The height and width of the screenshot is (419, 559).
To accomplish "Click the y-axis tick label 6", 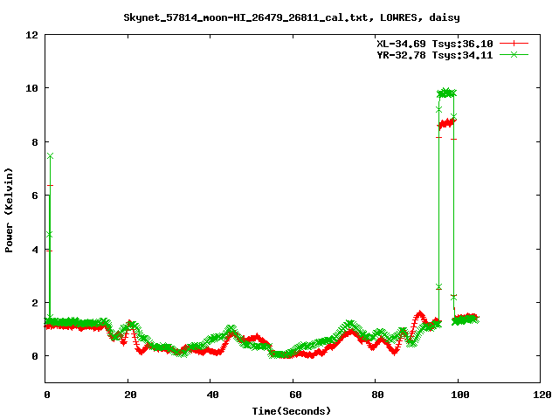I will tap(35, 196).
